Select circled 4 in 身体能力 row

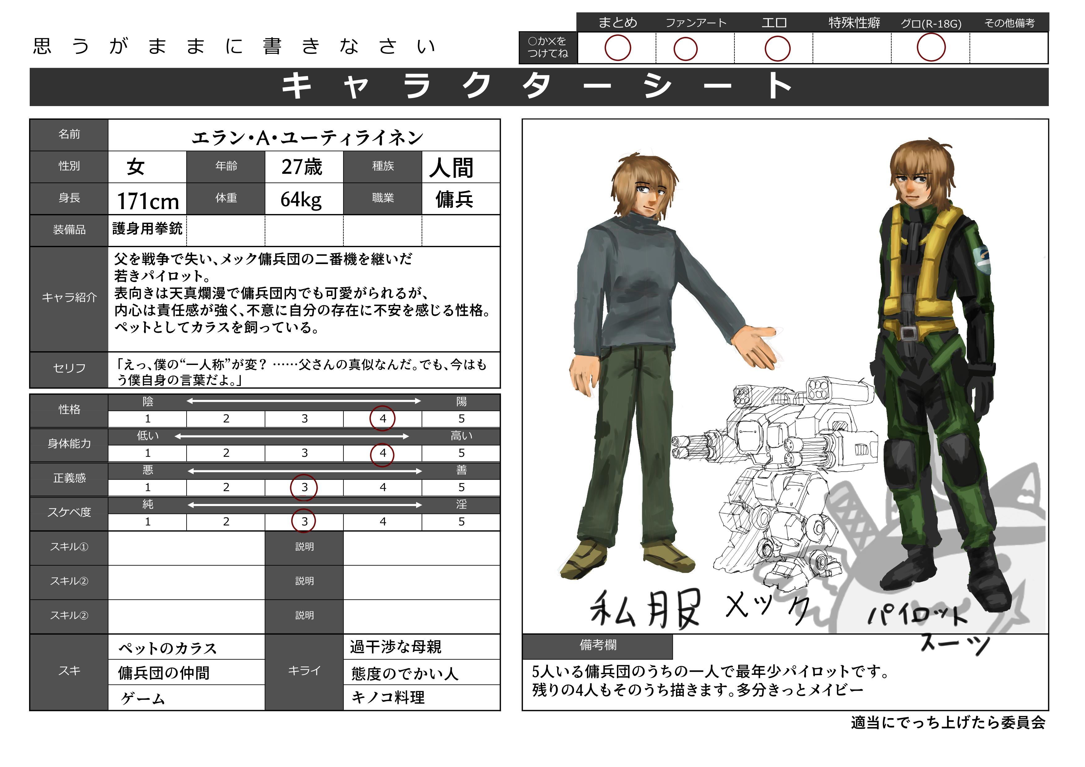tap(382, 453)
